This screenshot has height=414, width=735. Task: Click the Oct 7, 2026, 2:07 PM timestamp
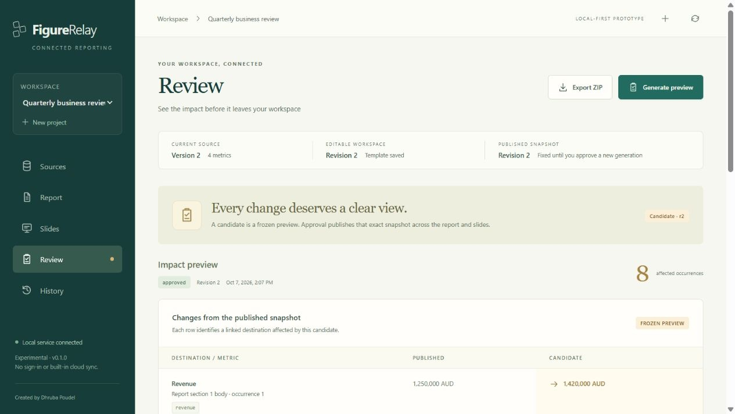249,283
